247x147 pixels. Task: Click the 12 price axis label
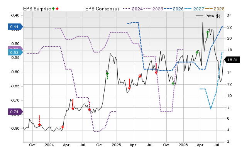(229, 84)
